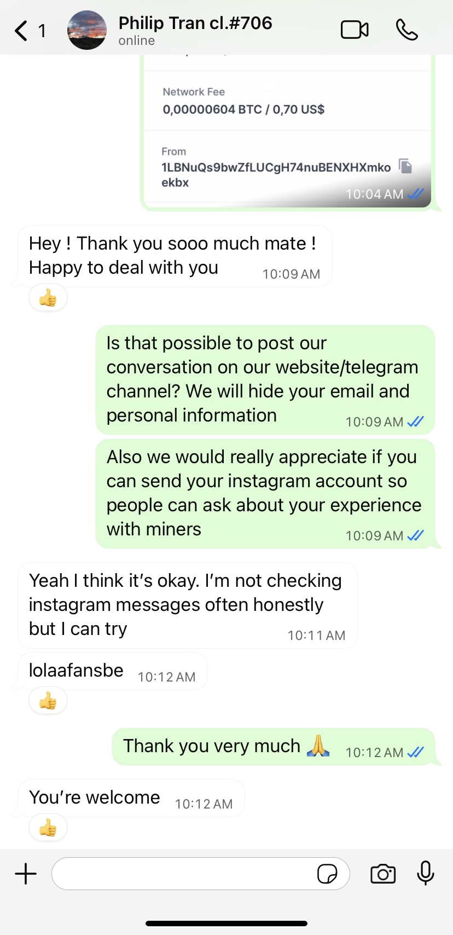Open the sticker picker in message field
This screenshot has height=935, width=453.
(327, 874)
